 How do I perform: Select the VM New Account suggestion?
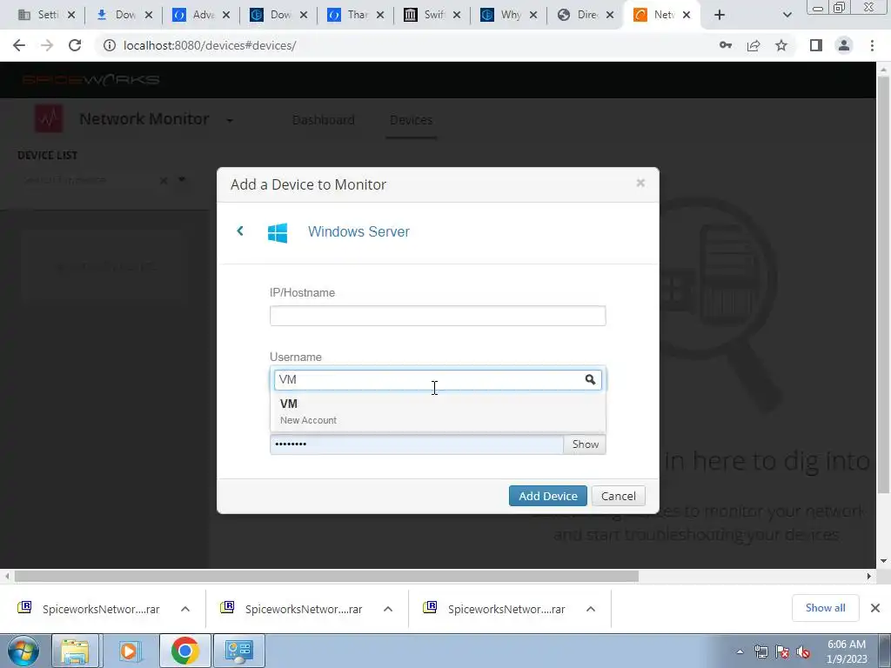[438, 411]
